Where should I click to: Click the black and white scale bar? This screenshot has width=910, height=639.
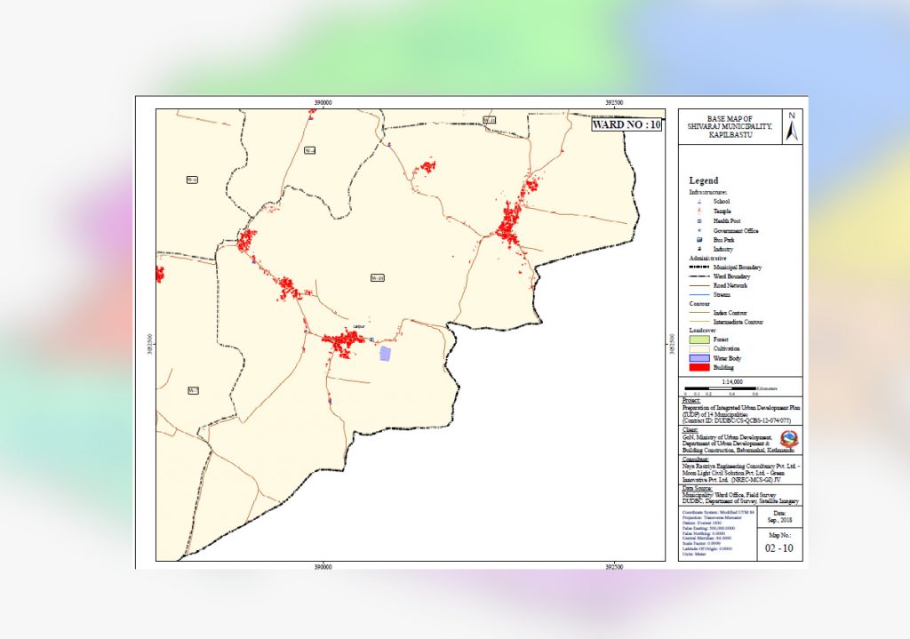click(x=720, y=388)
